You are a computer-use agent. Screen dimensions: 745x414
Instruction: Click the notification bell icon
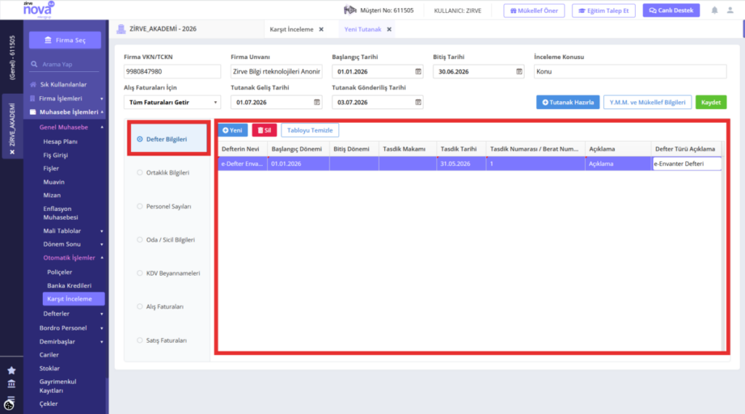pos(714,10)
